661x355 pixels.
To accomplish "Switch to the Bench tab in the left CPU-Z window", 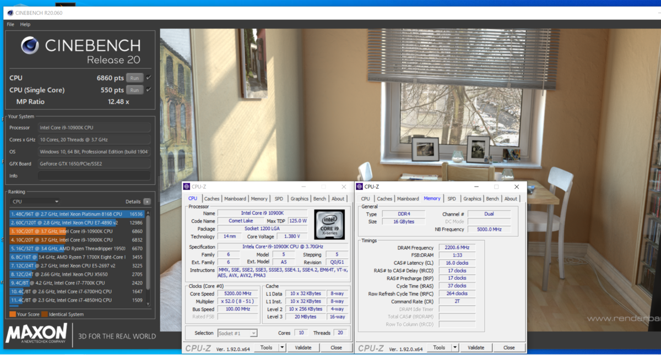I will tap(319, 199).
